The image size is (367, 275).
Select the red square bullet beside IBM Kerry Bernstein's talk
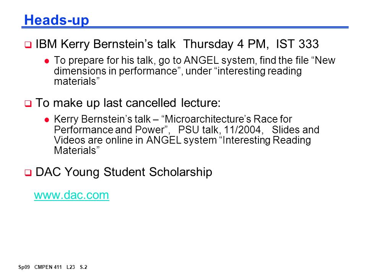coord(28,45)
